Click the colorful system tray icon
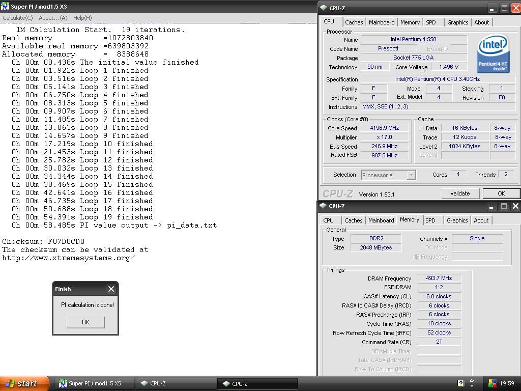Image resolution: width=521 pixels, height=391 pixels. (492, 383)
